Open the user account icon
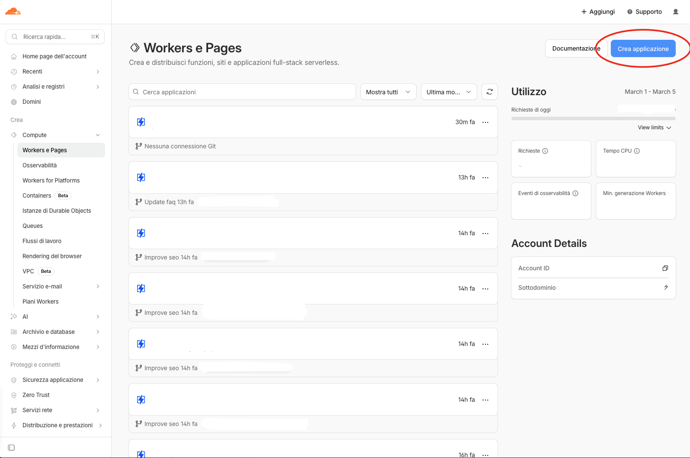 676,12
